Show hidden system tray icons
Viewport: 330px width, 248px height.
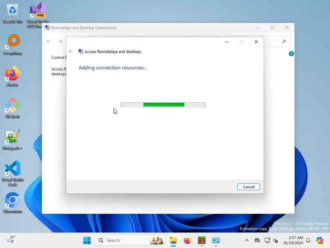(x=247, y=240)
